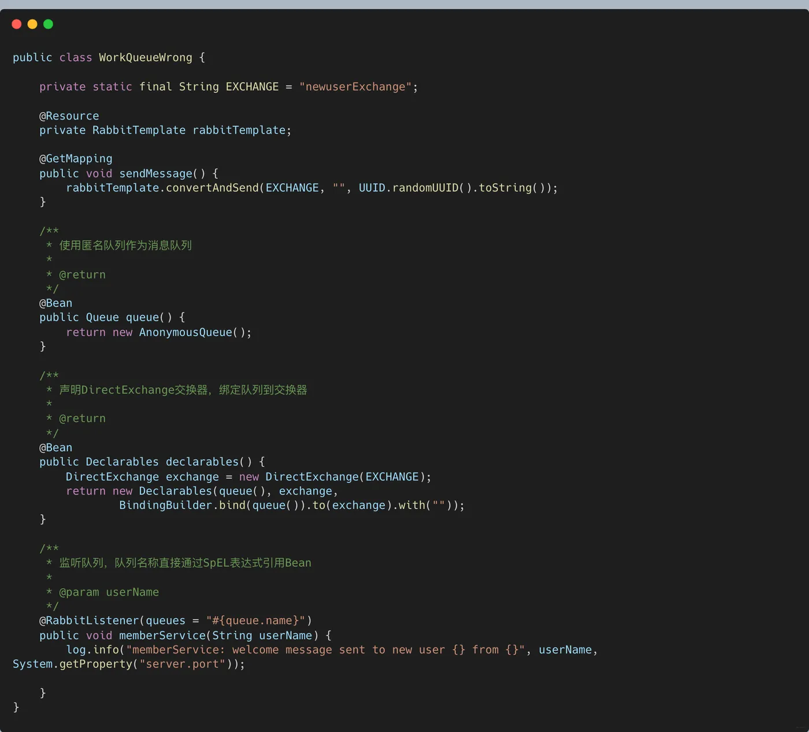The width and height of the screenshot is (809, 732).
Task: Click the "class" keyword
Action: click(76, 58)
